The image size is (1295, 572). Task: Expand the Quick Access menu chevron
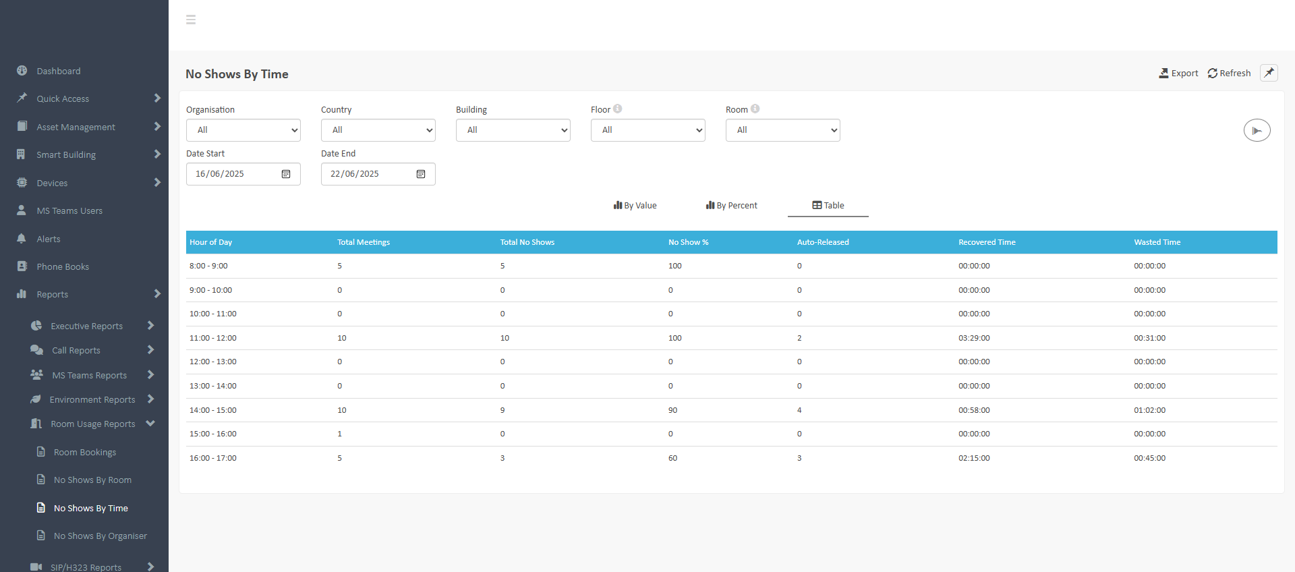pos(157,98)
